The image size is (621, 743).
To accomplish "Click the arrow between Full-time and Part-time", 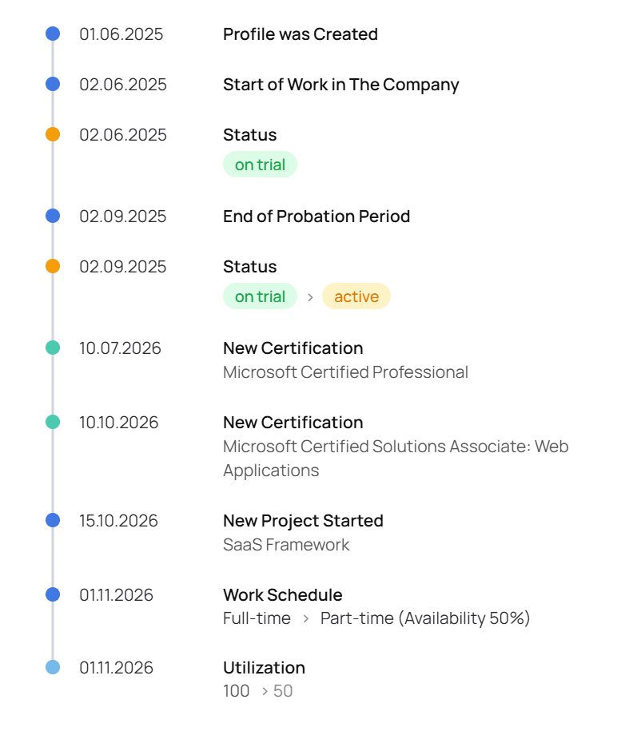I will coord(306,618).
